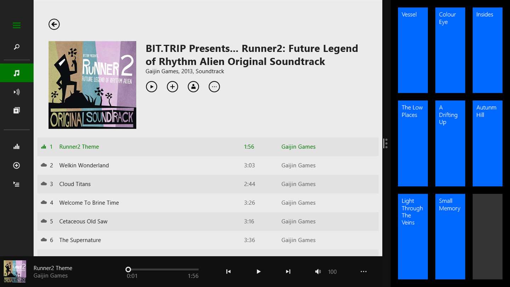Click cloud icon next to Welcome To Brine Time
The image size is (510, 287).
tap(44, 202)
